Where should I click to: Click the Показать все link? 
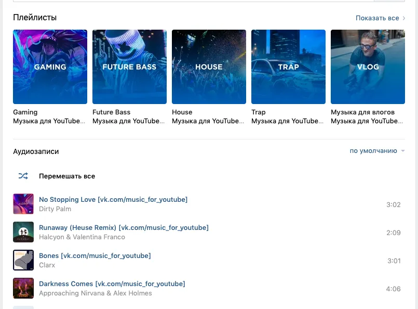pyautogui.click(x=377, y=18)
